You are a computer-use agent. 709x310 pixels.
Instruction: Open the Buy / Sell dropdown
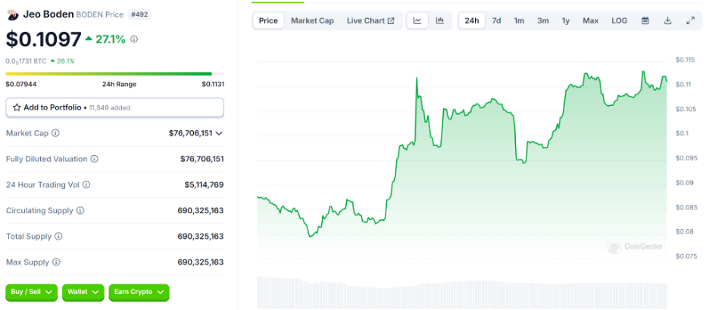(31, 292)
